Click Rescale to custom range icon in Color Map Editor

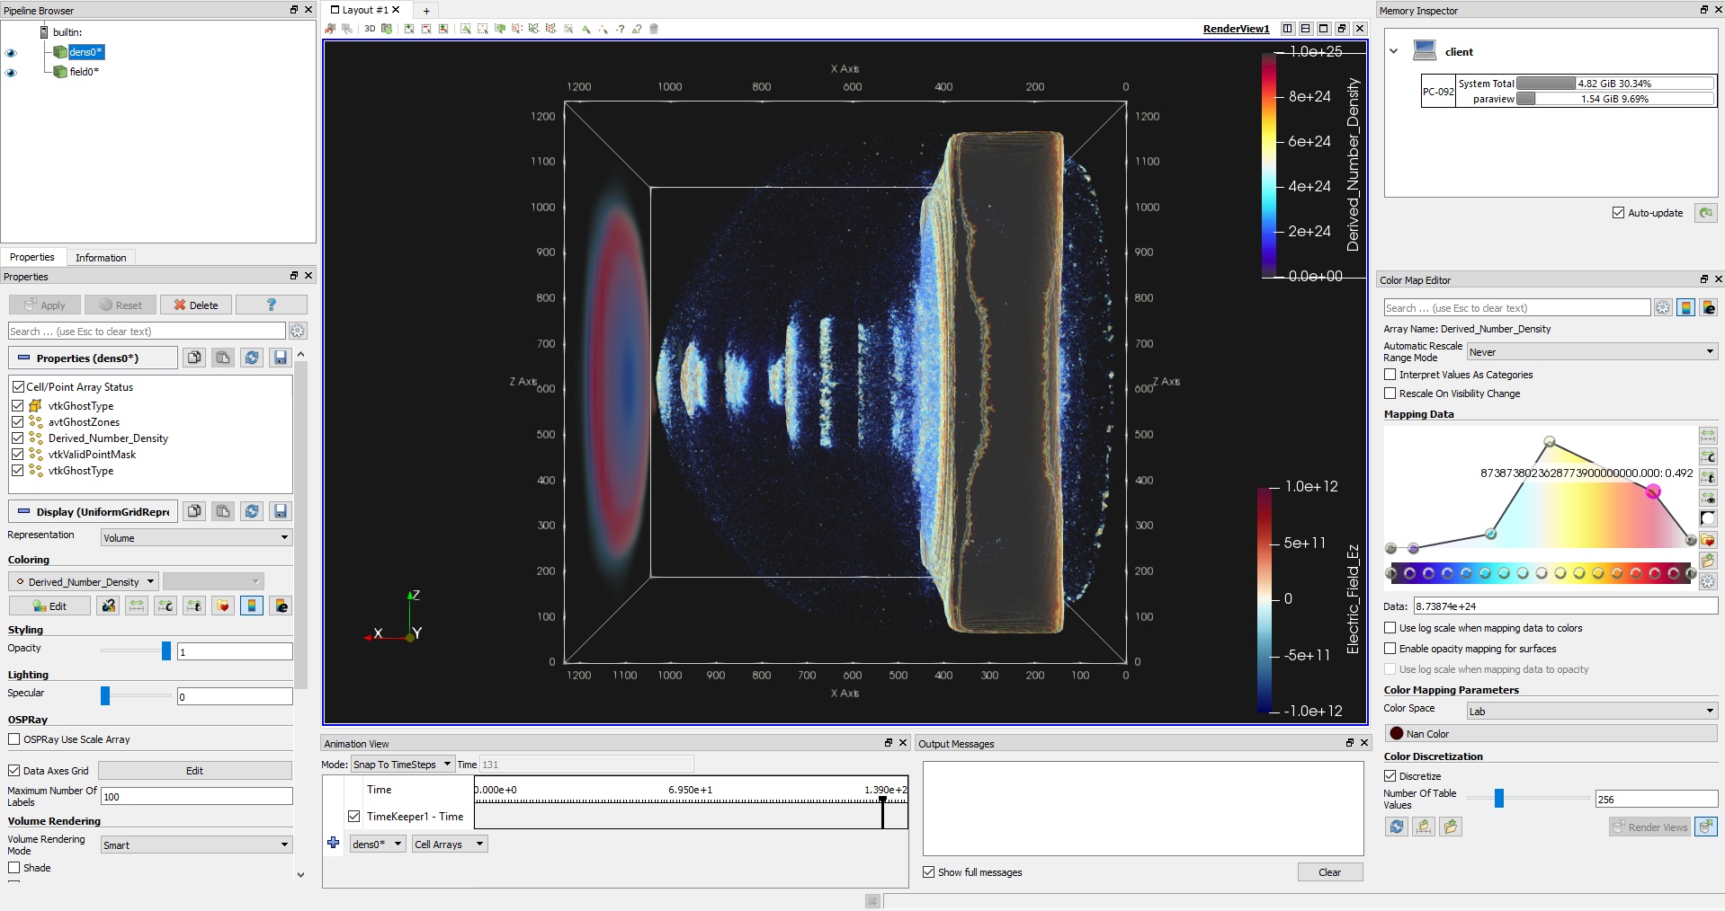click(1708, 456)
